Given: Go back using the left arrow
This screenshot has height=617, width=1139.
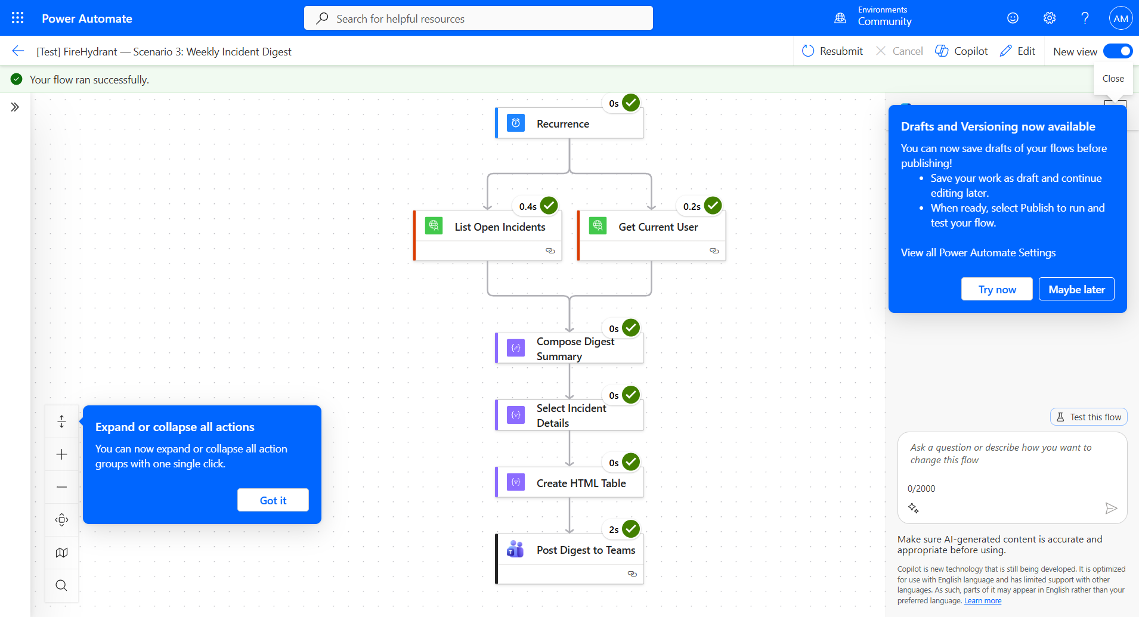Looking at the screenshot, I should (x=18, y=51).
